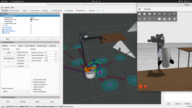
Task: Activate the Gazebo rotate mode tool
Action: (x=149, y=19)
